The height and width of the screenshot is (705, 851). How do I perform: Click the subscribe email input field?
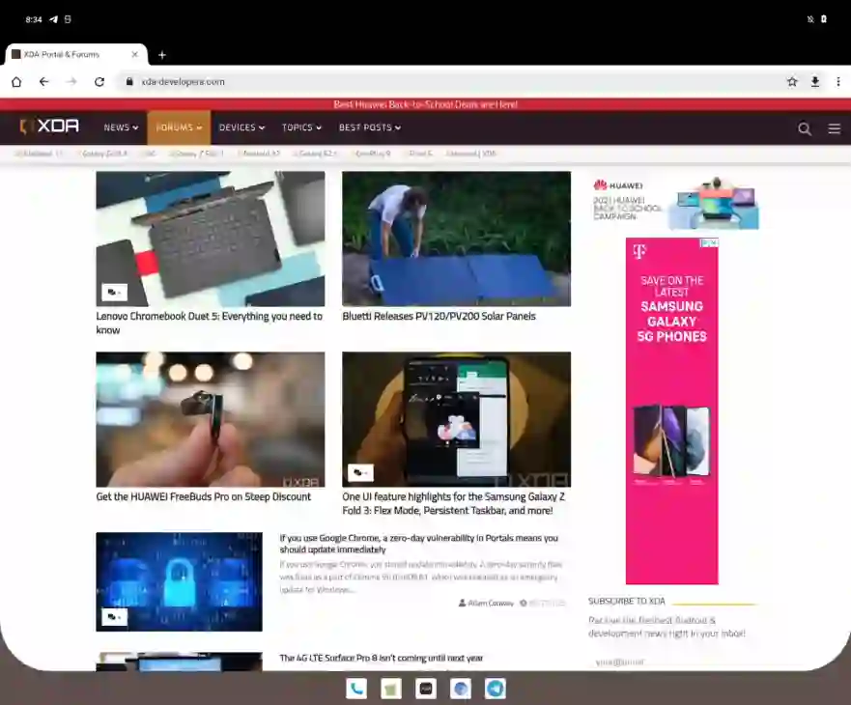click(673, 663)
